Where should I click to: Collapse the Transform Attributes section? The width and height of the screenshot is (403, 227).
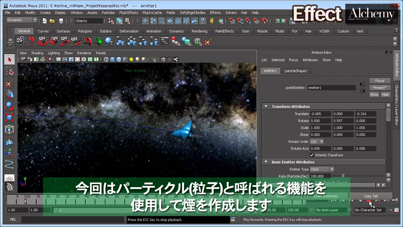coord(266,107)
